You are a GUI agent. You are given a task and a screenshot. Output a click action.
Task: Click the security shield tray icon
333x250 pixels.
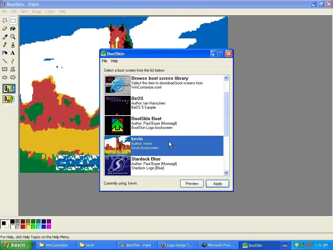click(297, 245)
